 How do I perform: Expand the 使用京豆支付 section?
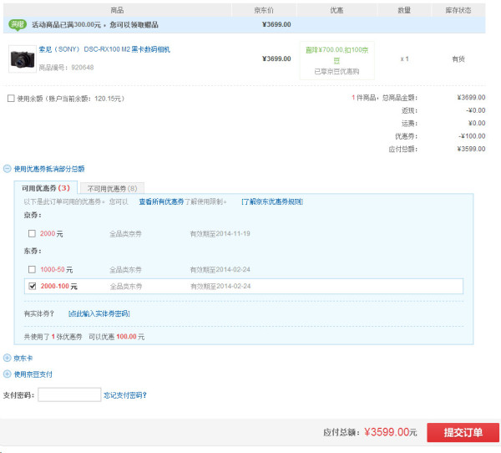(7, 374)
